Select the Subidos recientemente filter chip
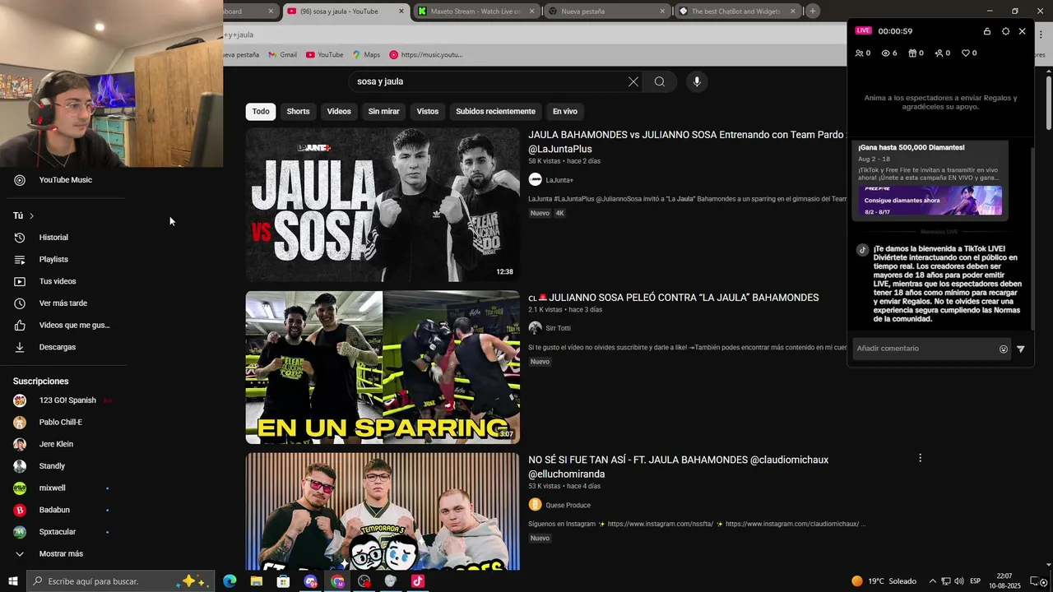The height and width of the screenshot is (592, 1053). pos(495,111)
